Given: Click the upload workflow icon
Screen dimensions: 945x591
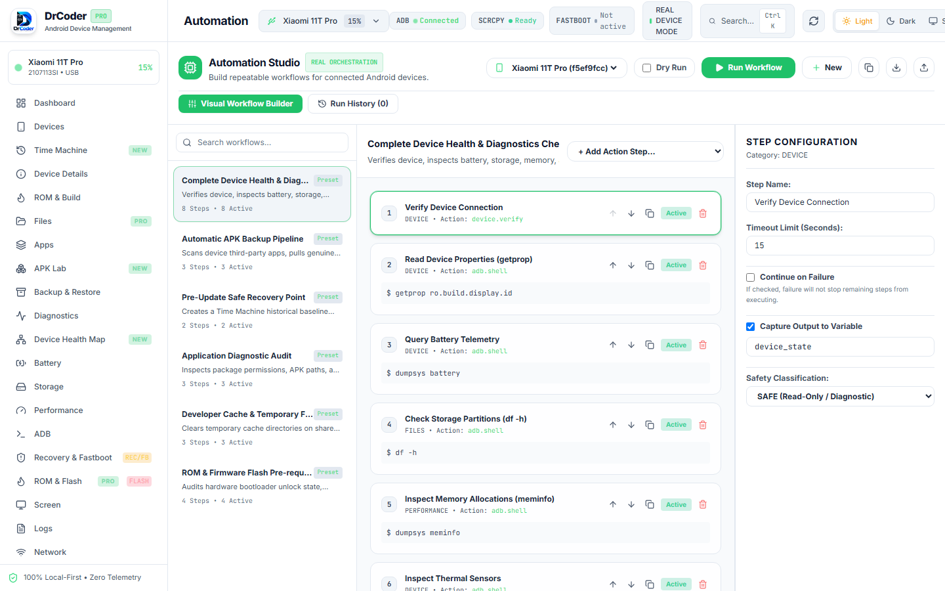Looking at the screenshot, I should click(924, 68).
